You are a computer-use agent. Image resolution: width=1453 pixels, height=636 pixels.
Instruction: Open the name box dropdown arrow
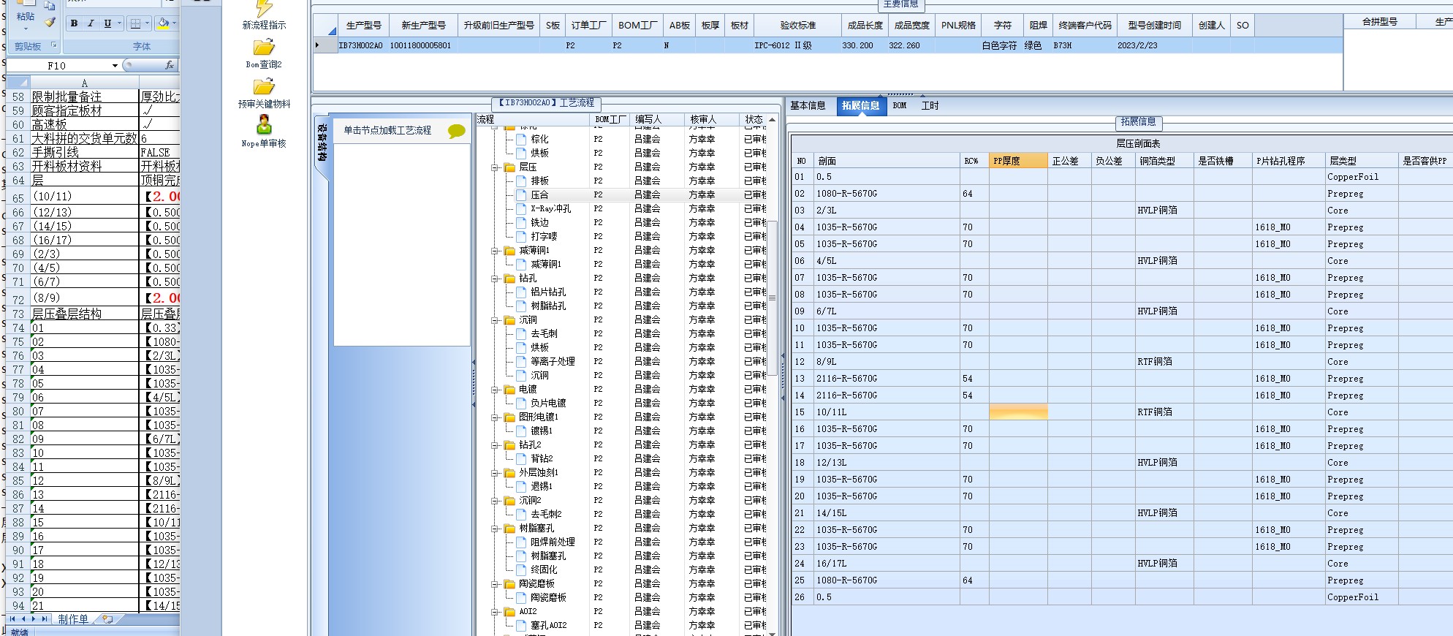[115, 66]
